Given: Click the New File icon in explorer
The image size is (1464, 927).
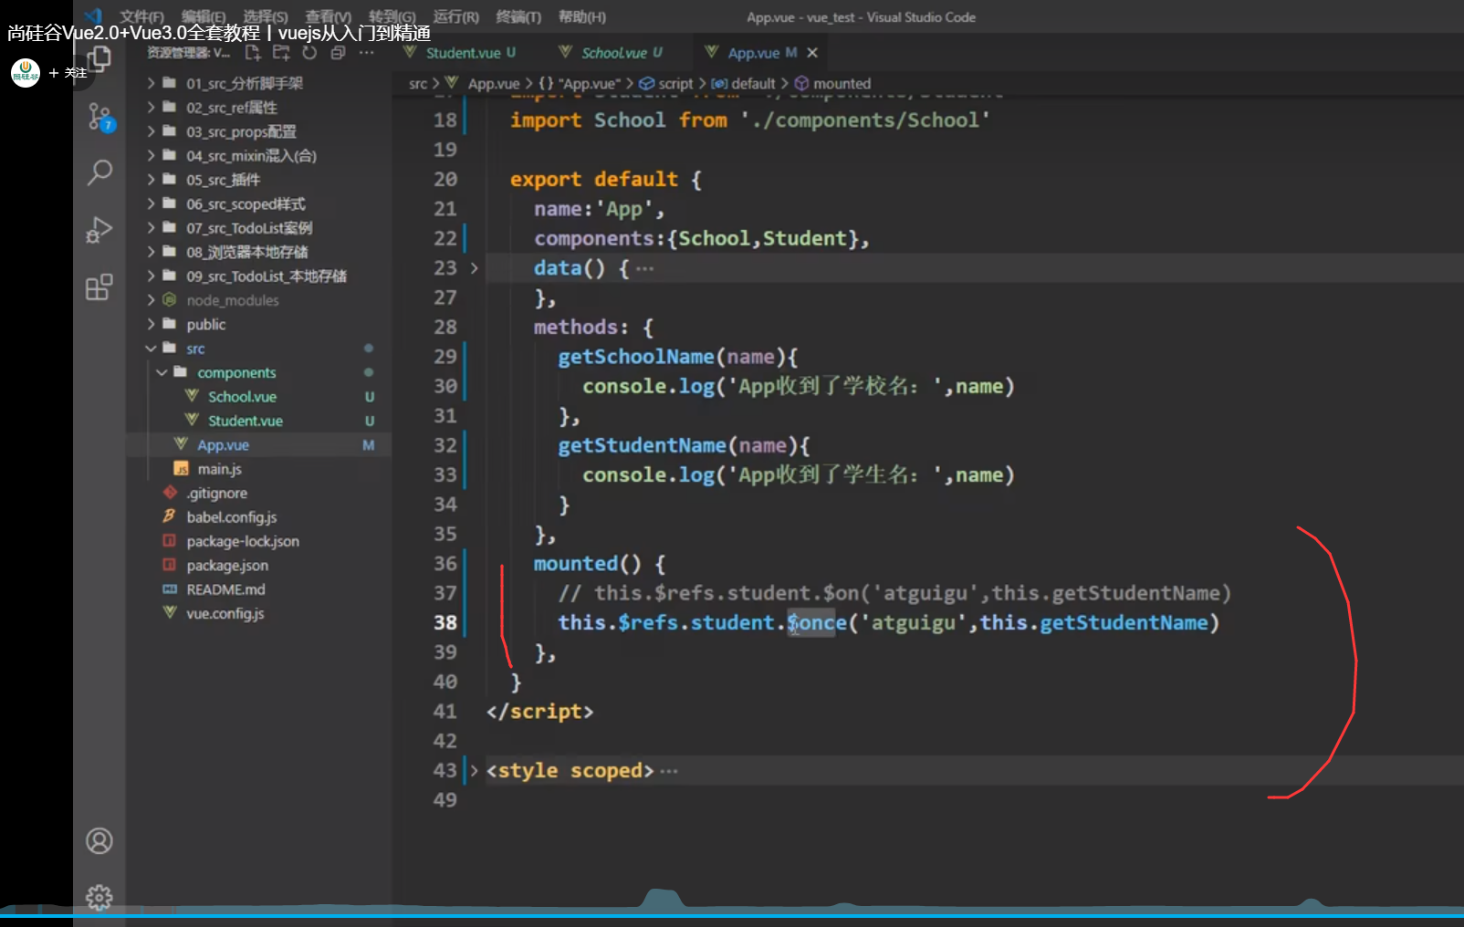Looking at the screenshot, I should pos(254,53).
